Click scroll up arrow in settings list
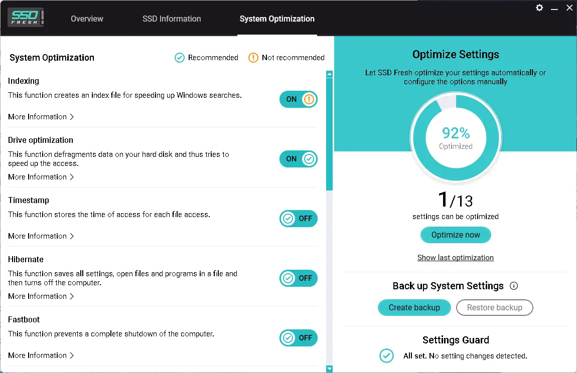Viewport: 577px width, 373px height. [x=329, y=74]
